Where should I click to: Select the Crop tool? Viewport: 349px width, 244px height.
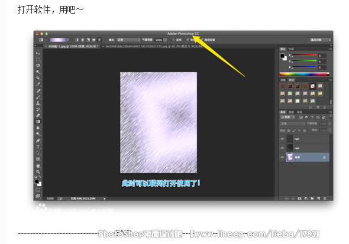(x=38, y=78)
